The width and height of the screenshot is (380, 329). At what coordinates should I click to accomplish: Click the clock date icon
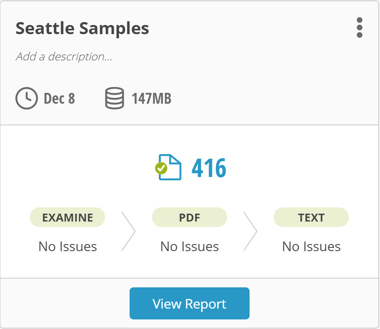point(27,98)
